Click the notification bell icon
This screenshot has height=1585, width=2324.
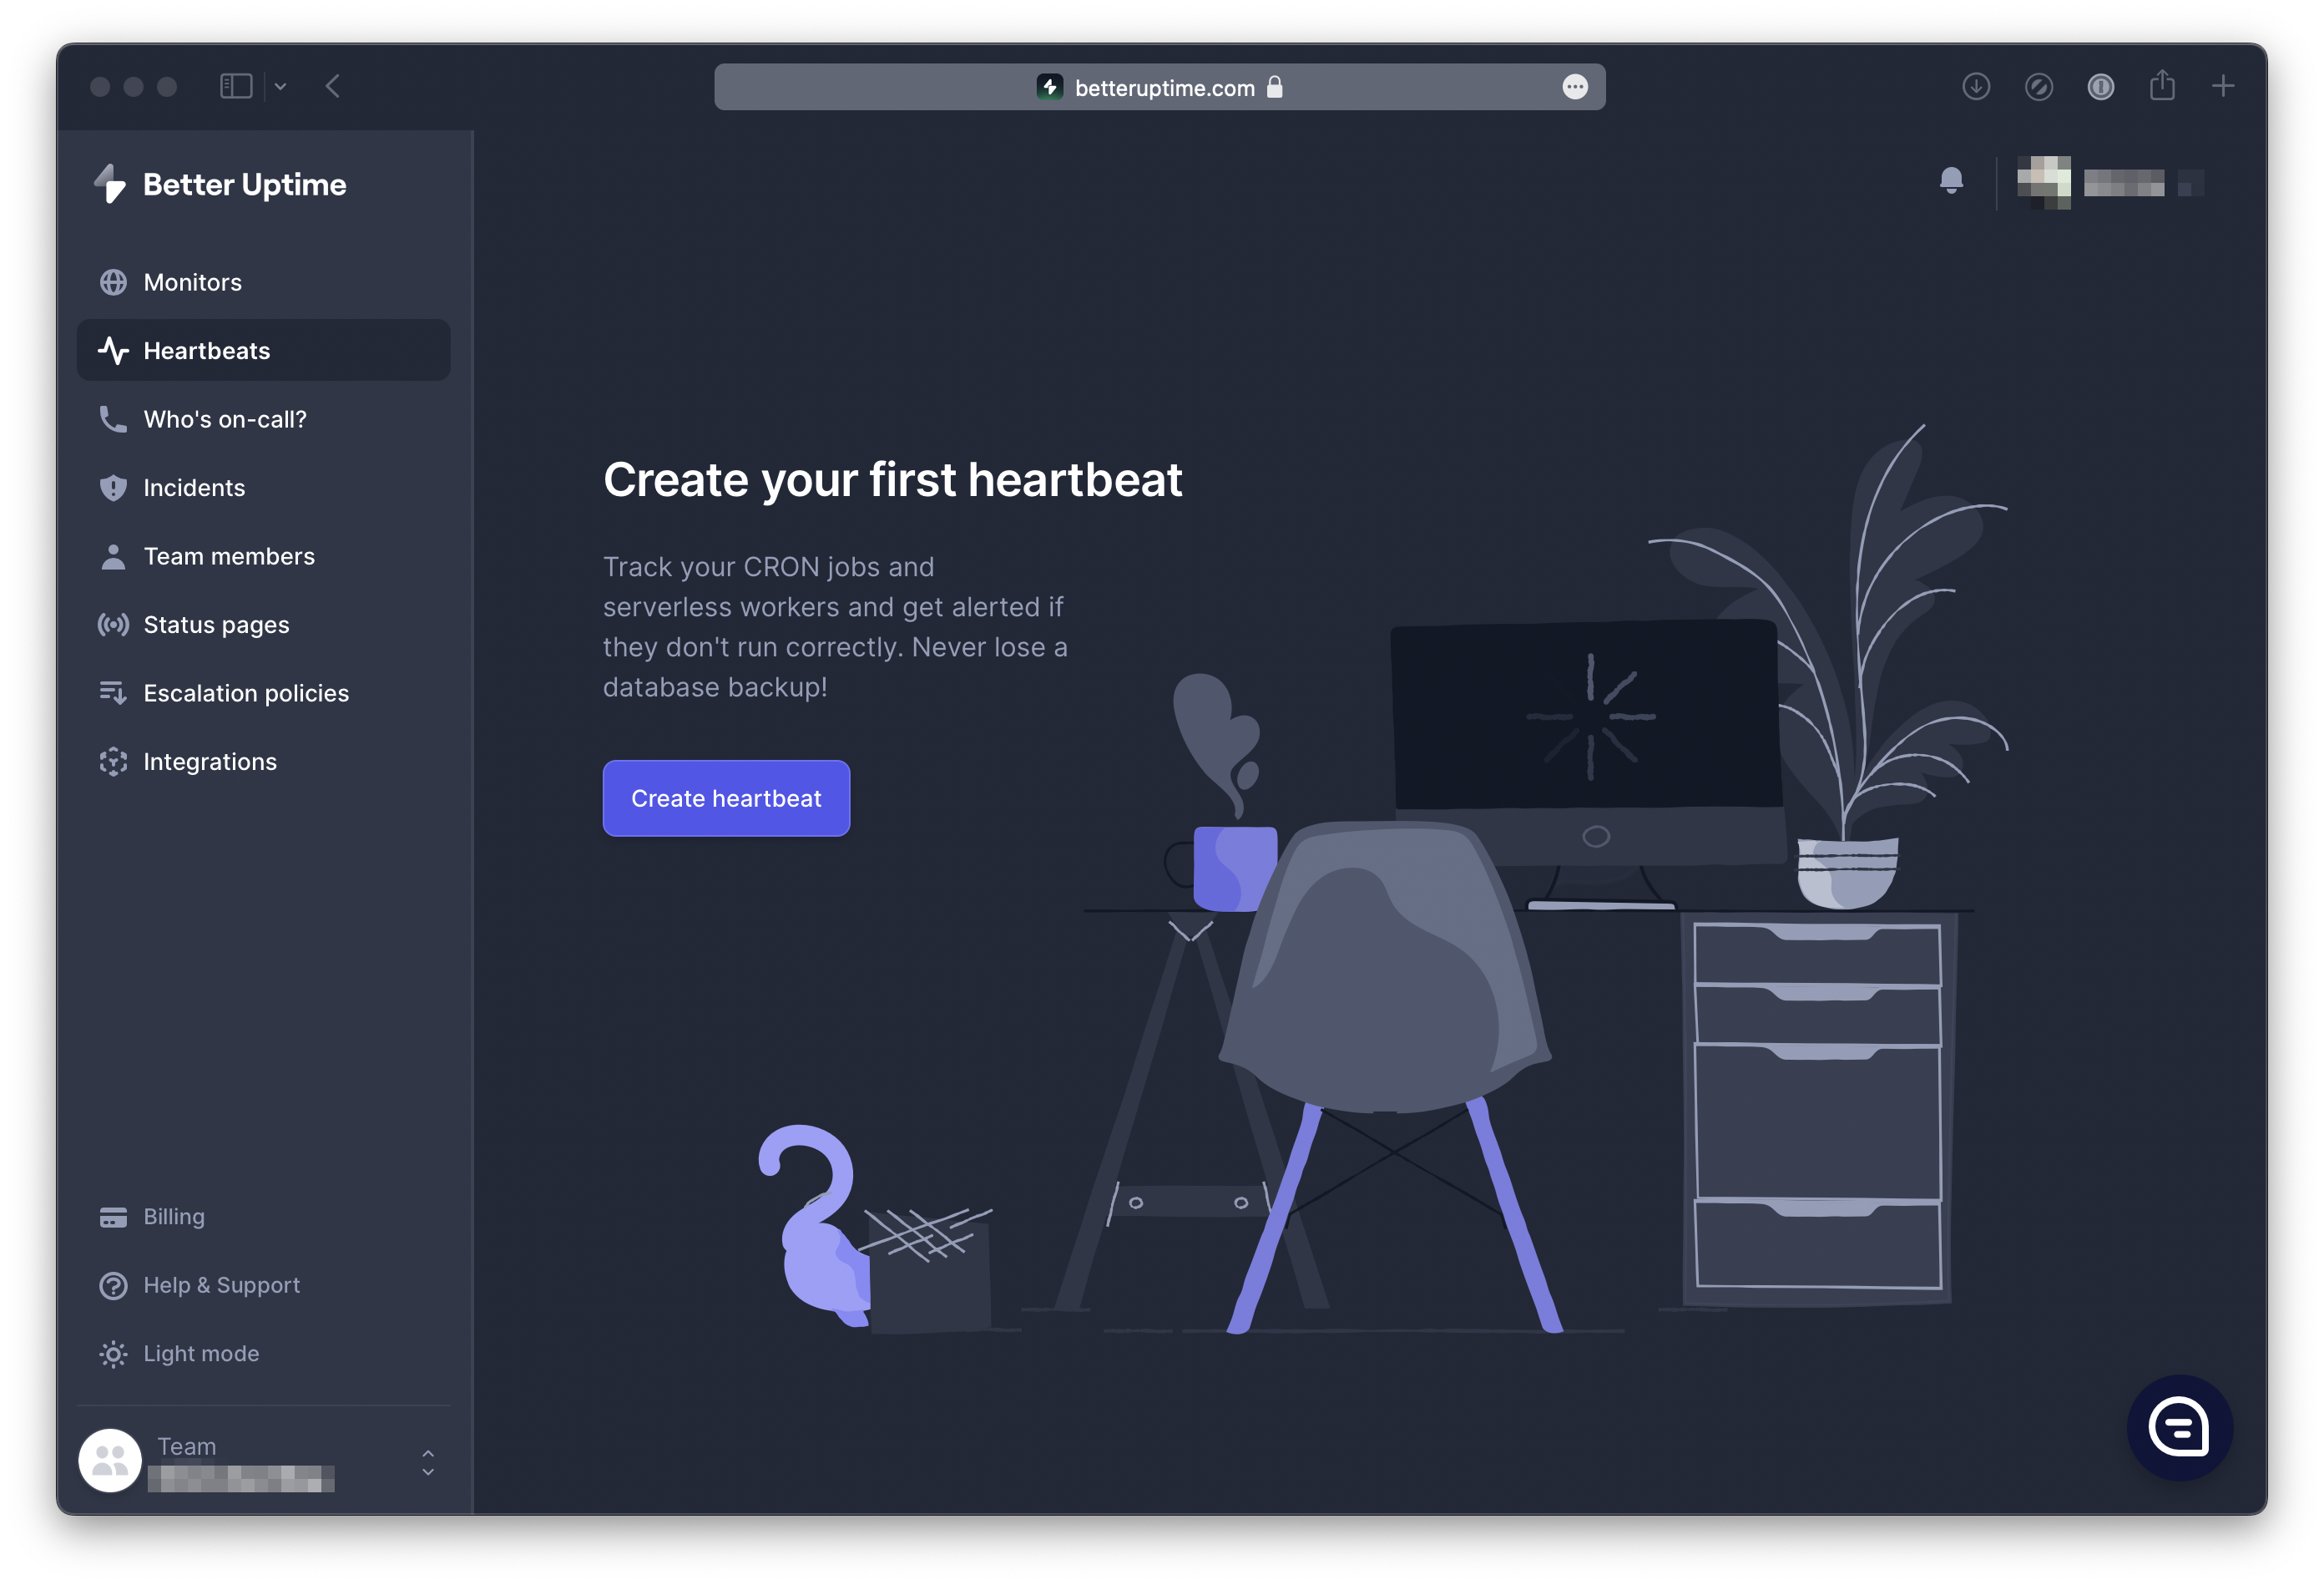[1950, 181]
